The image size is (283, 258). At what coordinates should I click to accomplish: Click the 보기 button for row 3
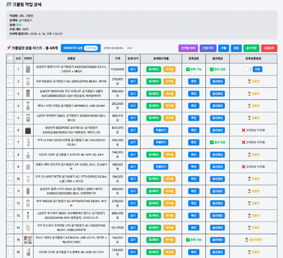pos(133,94)
